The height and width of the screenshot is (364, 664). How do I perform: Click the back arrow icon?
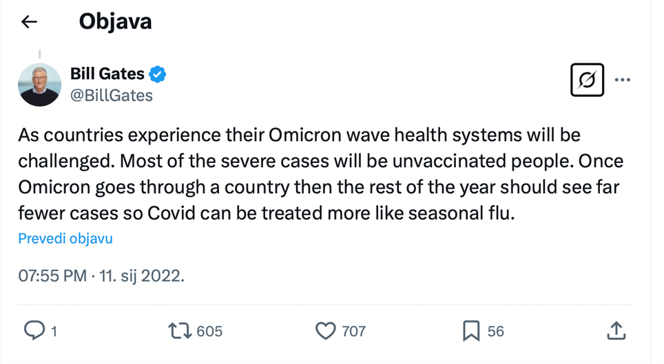pyautogui.click(x=28, y=22)
